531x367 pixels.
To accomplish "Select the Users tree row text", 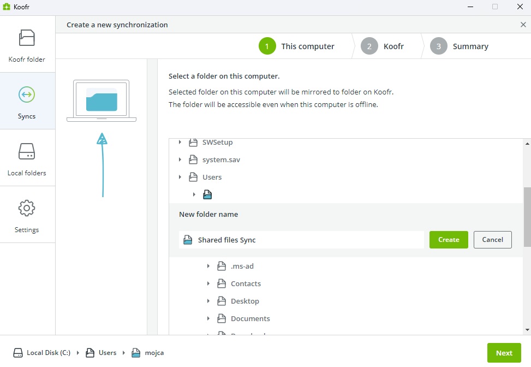I will [x=212, y=177].
